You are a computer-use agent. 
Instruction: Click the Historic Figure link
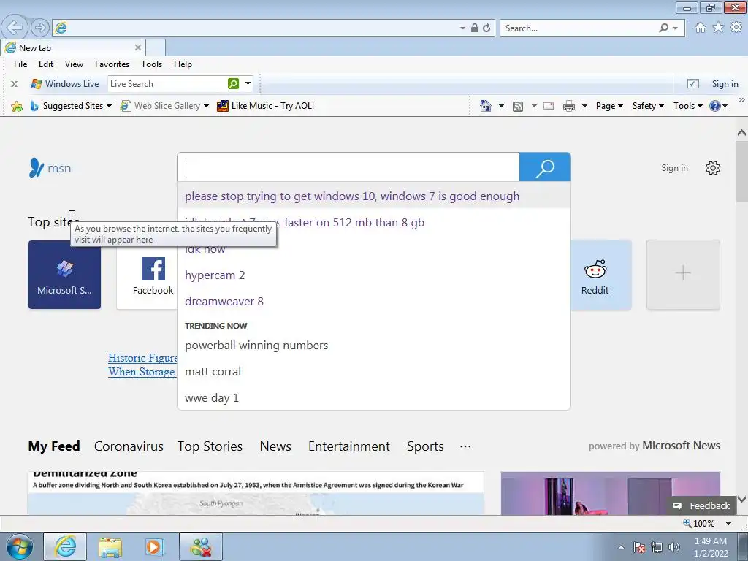point(142,358)
